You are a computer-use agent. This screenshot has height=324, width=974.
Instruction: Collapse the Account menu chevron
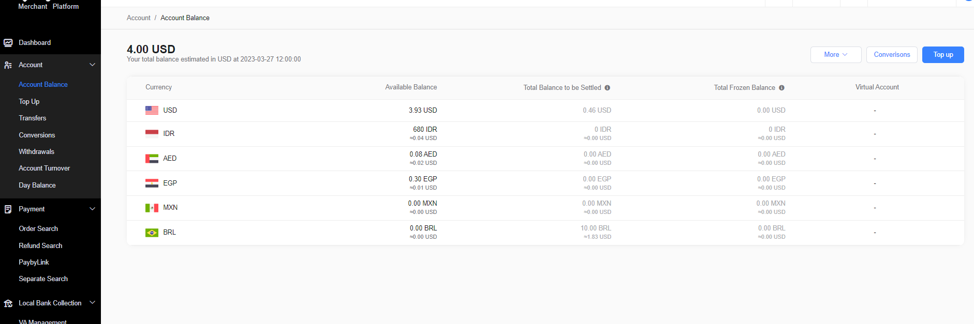(x=93, y=65)
